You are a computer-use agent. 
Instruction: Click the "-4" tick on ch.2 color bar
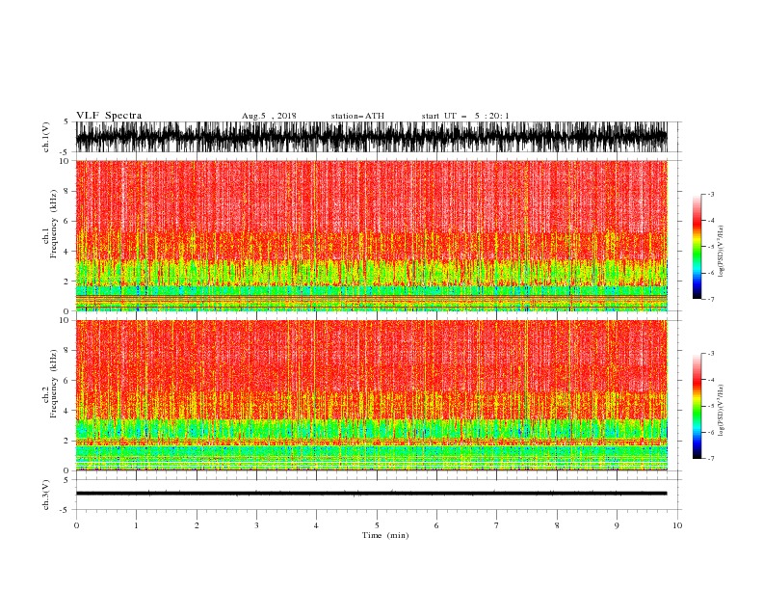pyautogui.click(x=711, y=380)
